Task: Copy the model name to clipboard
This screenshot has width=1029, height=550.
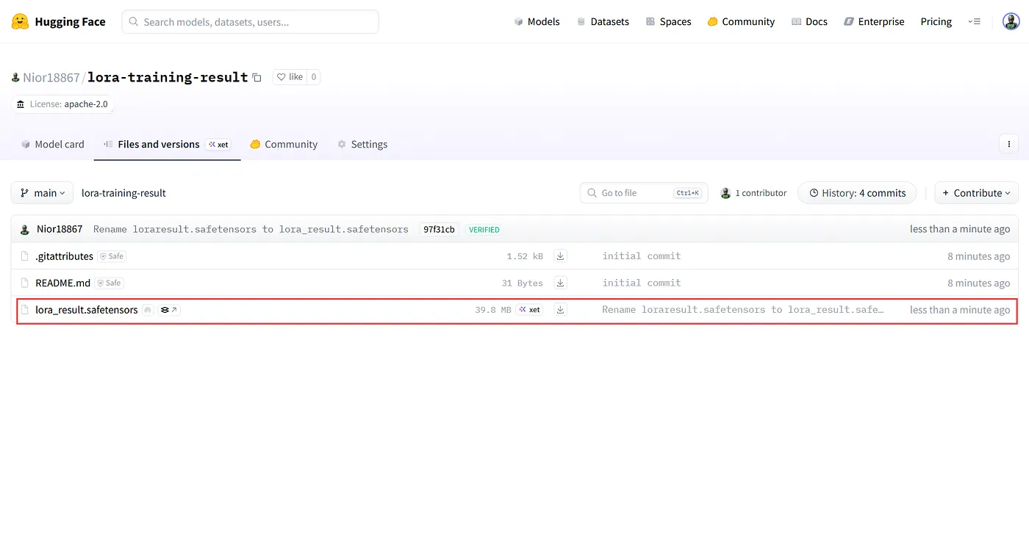Action: click(257, 77)
